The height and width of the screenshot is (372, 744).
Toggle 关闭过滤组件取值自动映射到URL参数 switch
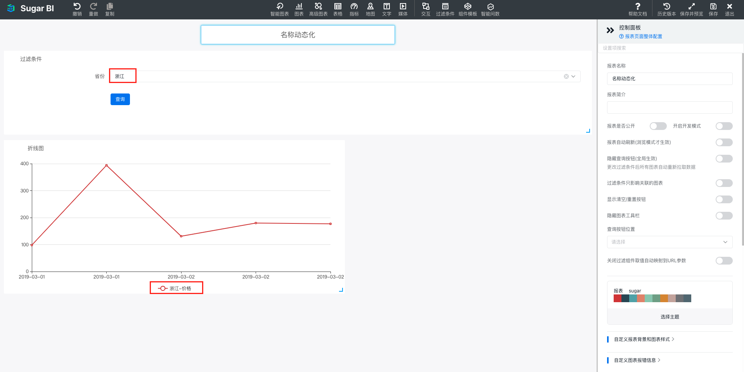[724, 261]
